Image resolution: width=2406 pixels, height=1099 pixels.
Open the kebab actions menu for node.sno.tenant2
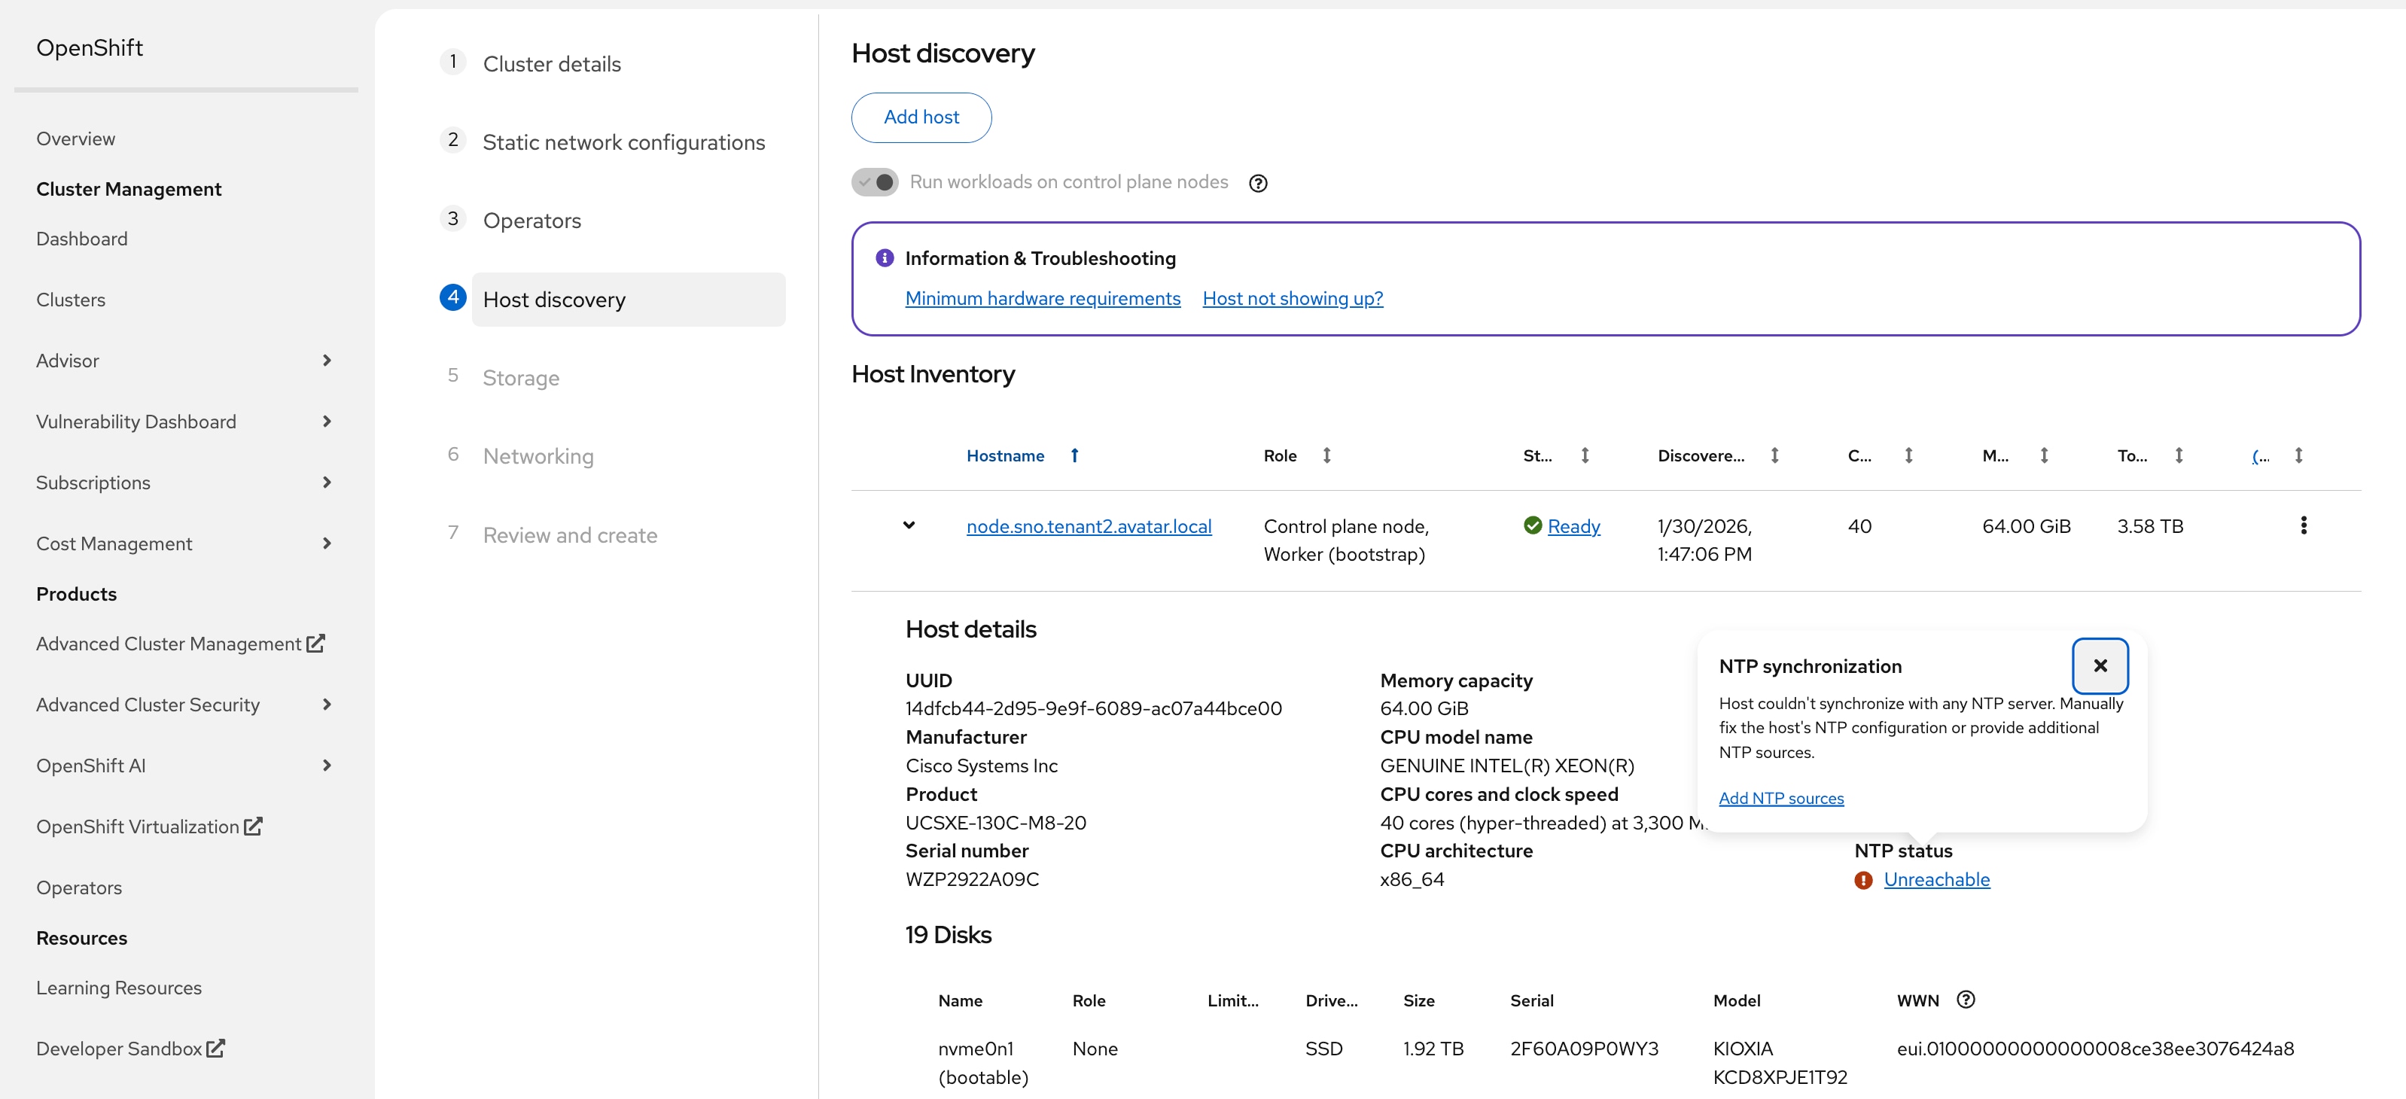2304,525
